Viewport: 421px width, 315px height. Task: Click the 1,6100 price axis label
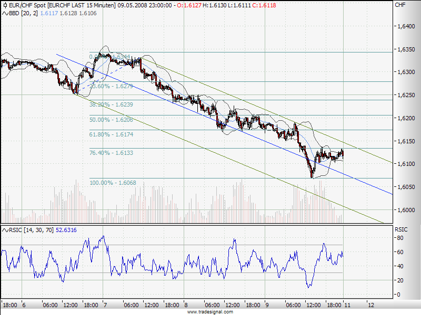[x=406, y=164]
